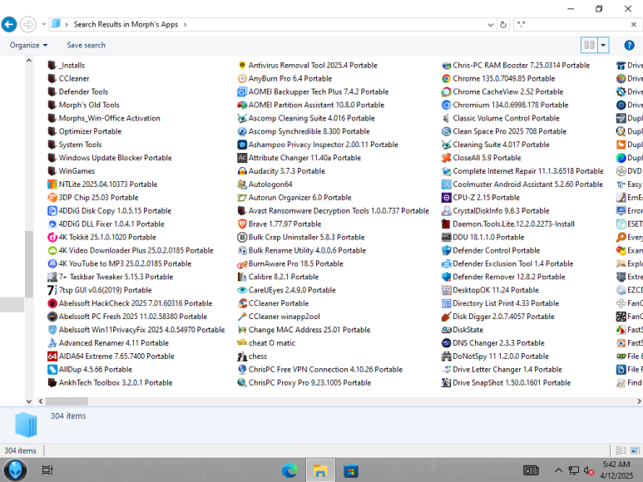Select the AOMEI Partition Assistant icon

pyautogui.click(x=242, y=105)
